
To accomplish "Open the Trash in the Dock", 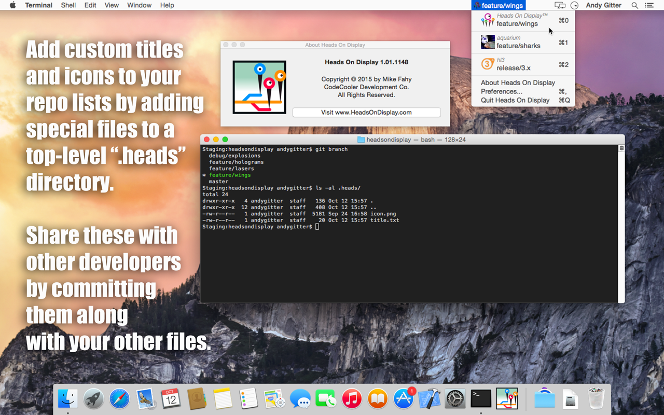I will point(596,399).
